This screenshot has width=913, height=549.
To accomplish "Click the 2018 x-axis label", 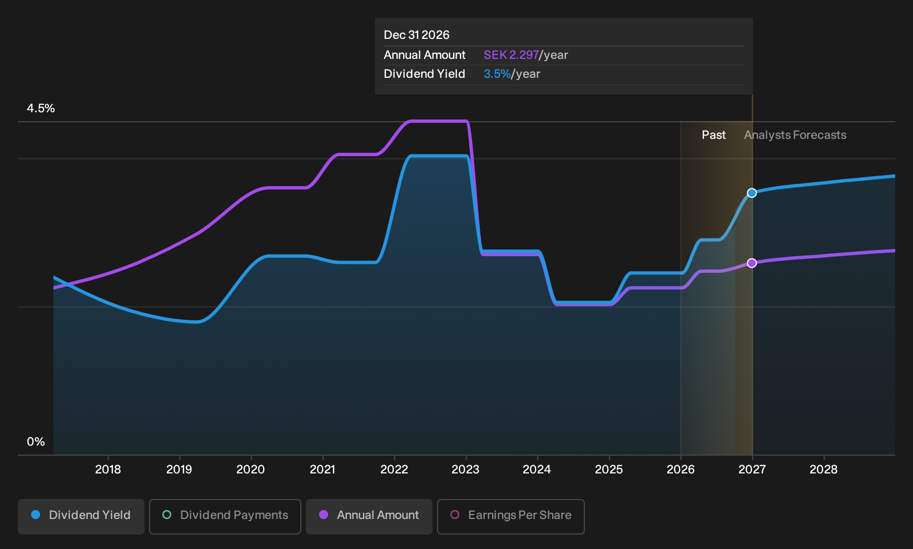I will click(108, 470).
